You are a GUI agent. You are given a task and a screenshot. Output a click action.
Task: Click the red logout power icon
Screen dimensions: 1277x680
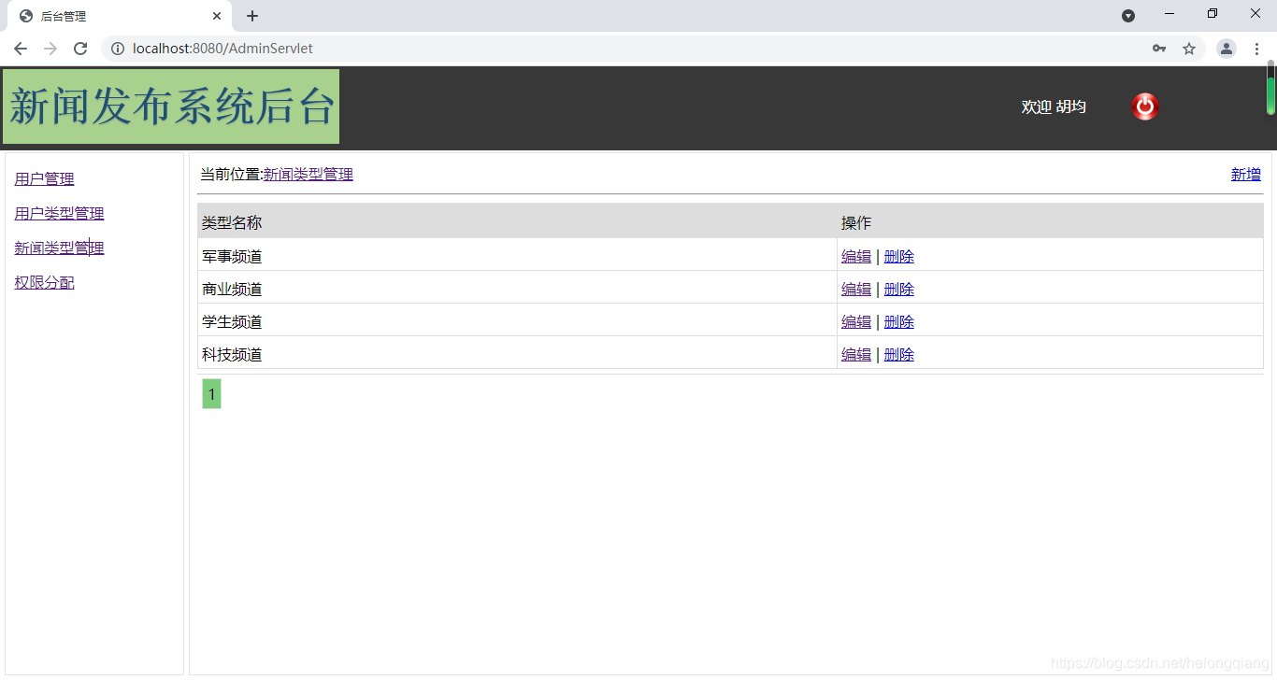pyautogui.click(x=1144, y=106)
